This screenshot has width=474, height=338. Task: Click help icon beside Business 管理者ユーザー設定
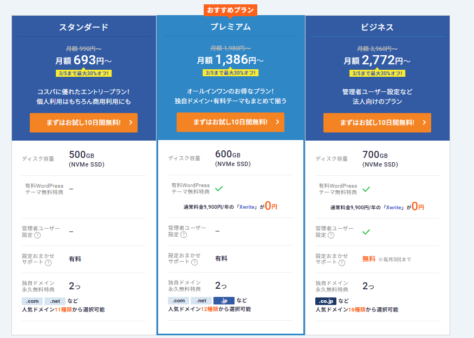click(x=331, y=235)
